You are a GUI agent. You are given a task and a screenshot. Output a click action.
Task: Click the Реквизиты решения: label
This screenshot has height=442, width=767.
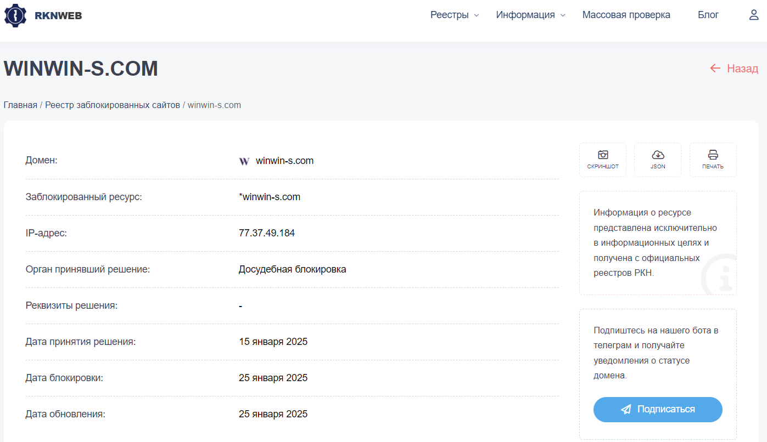(72, 305)
